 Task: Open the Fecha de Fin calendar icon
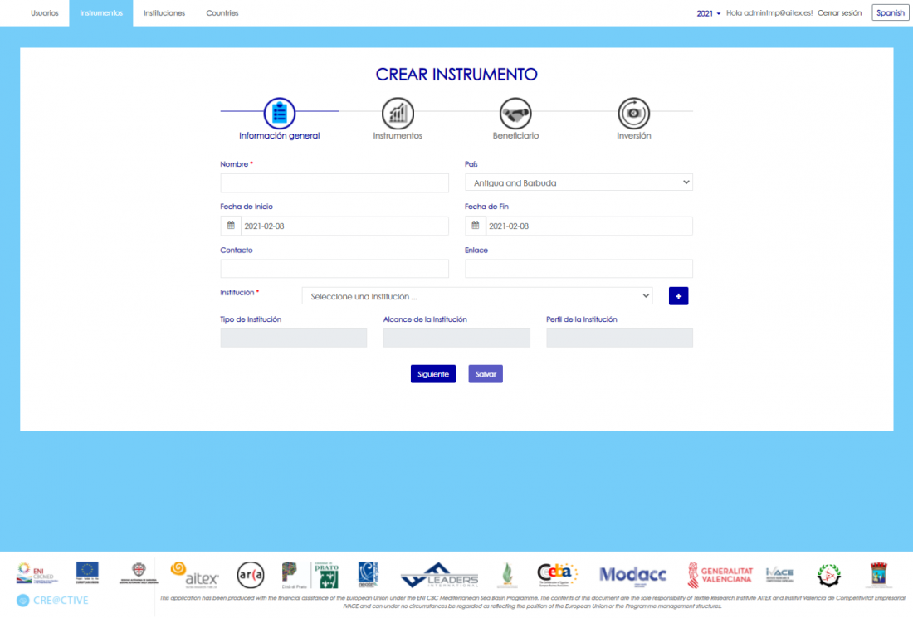475,225
